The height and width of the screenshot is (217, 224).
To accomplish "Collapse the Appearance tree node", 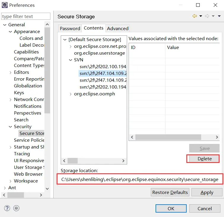I will 10,32.
